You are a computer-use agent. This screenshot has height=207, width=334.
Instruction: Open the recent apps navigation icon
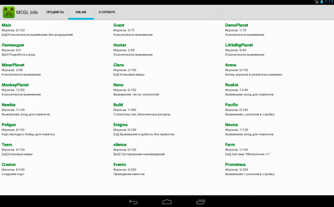click(200, 201)
